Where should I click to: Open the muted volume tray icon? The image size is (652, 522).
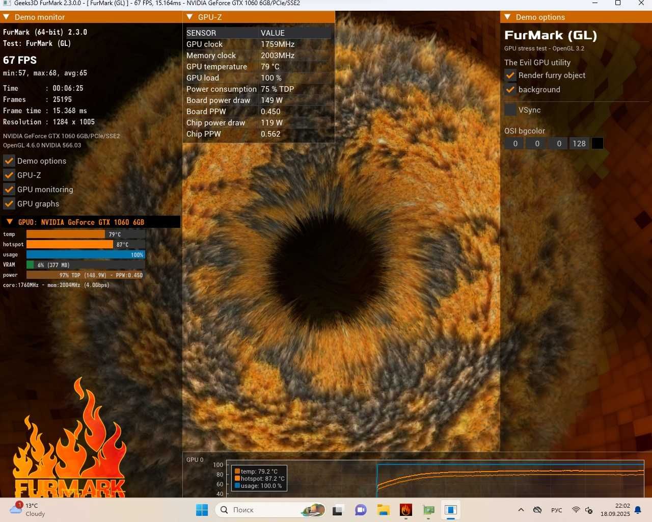[x=589, y=510]
